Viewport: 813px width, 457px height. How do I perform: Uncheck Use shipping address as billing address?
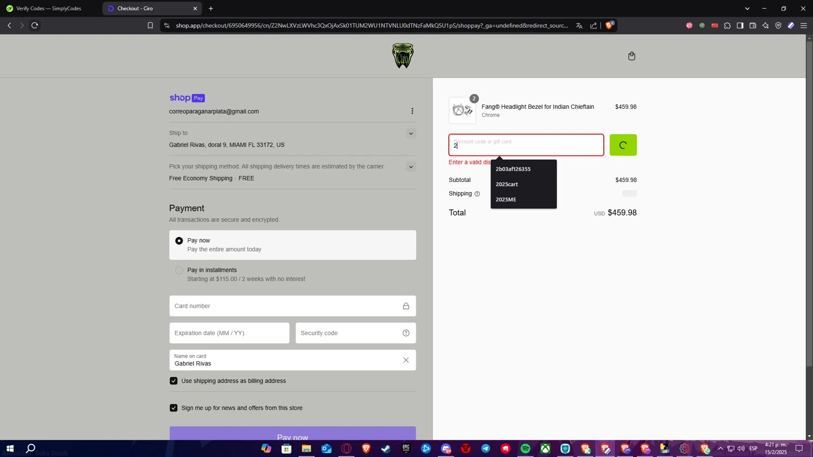tap(173, 381)
